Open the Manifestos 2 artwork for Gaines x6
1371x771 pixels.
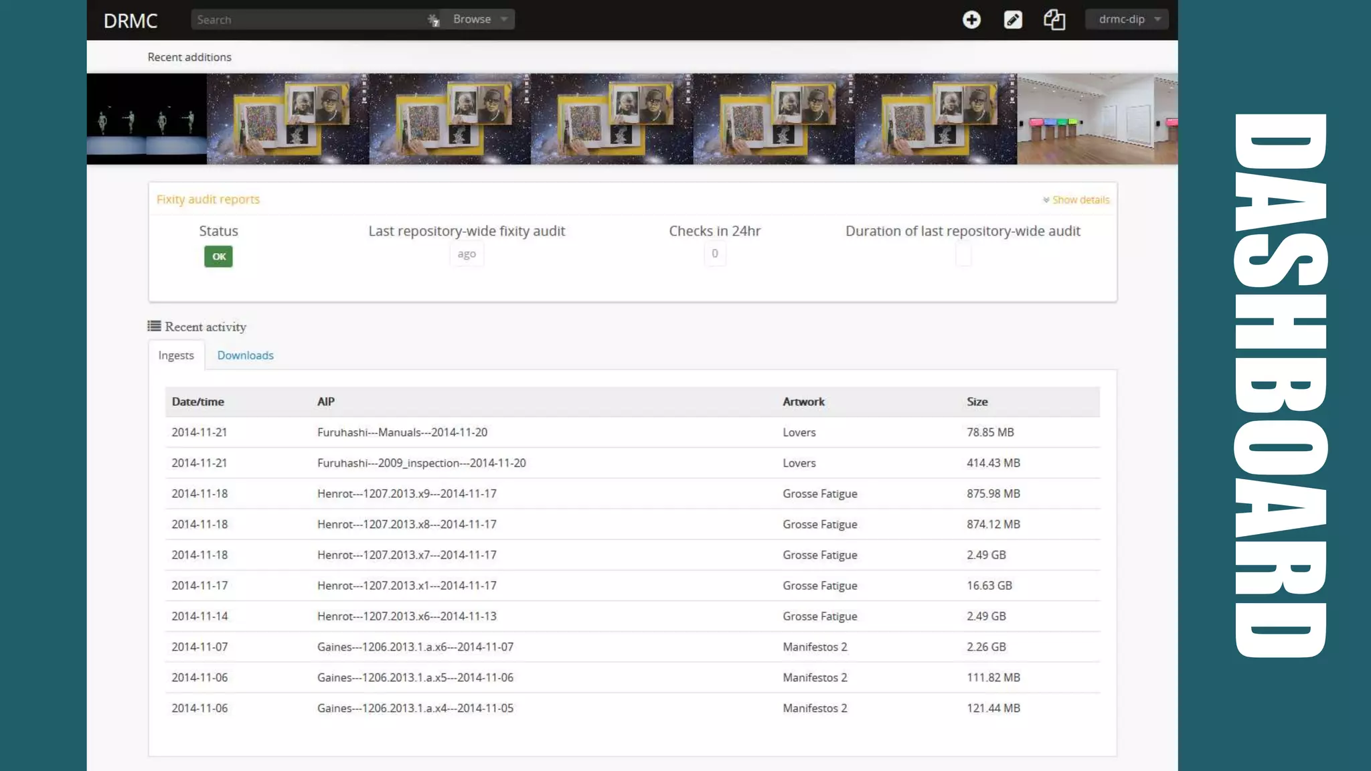pos(815,647)
